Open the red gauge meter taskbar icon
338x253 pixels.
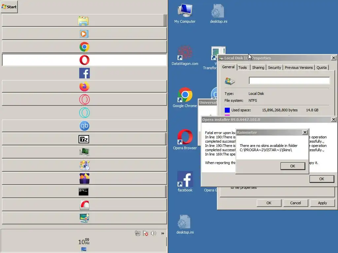click(84, 205)
